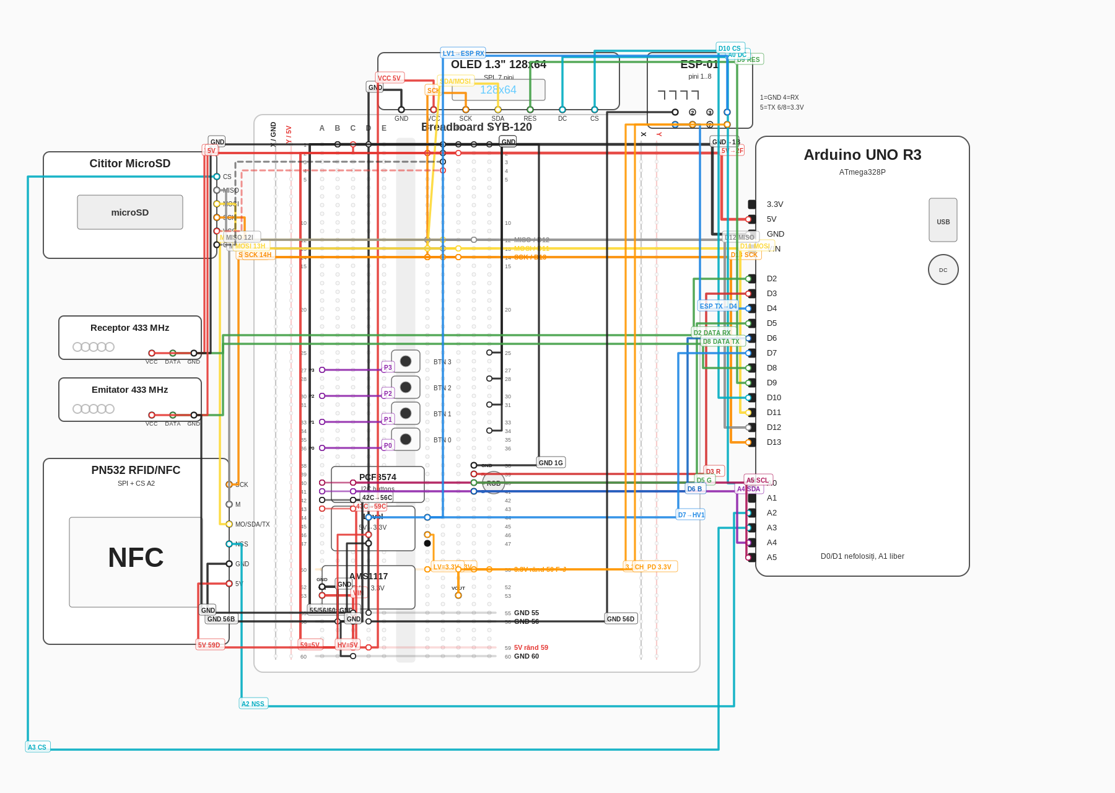Image resolution: width=1115 pixels, height=793 pixels.
Task: Click the 'GND 1G' wire label
Action: 551,463
